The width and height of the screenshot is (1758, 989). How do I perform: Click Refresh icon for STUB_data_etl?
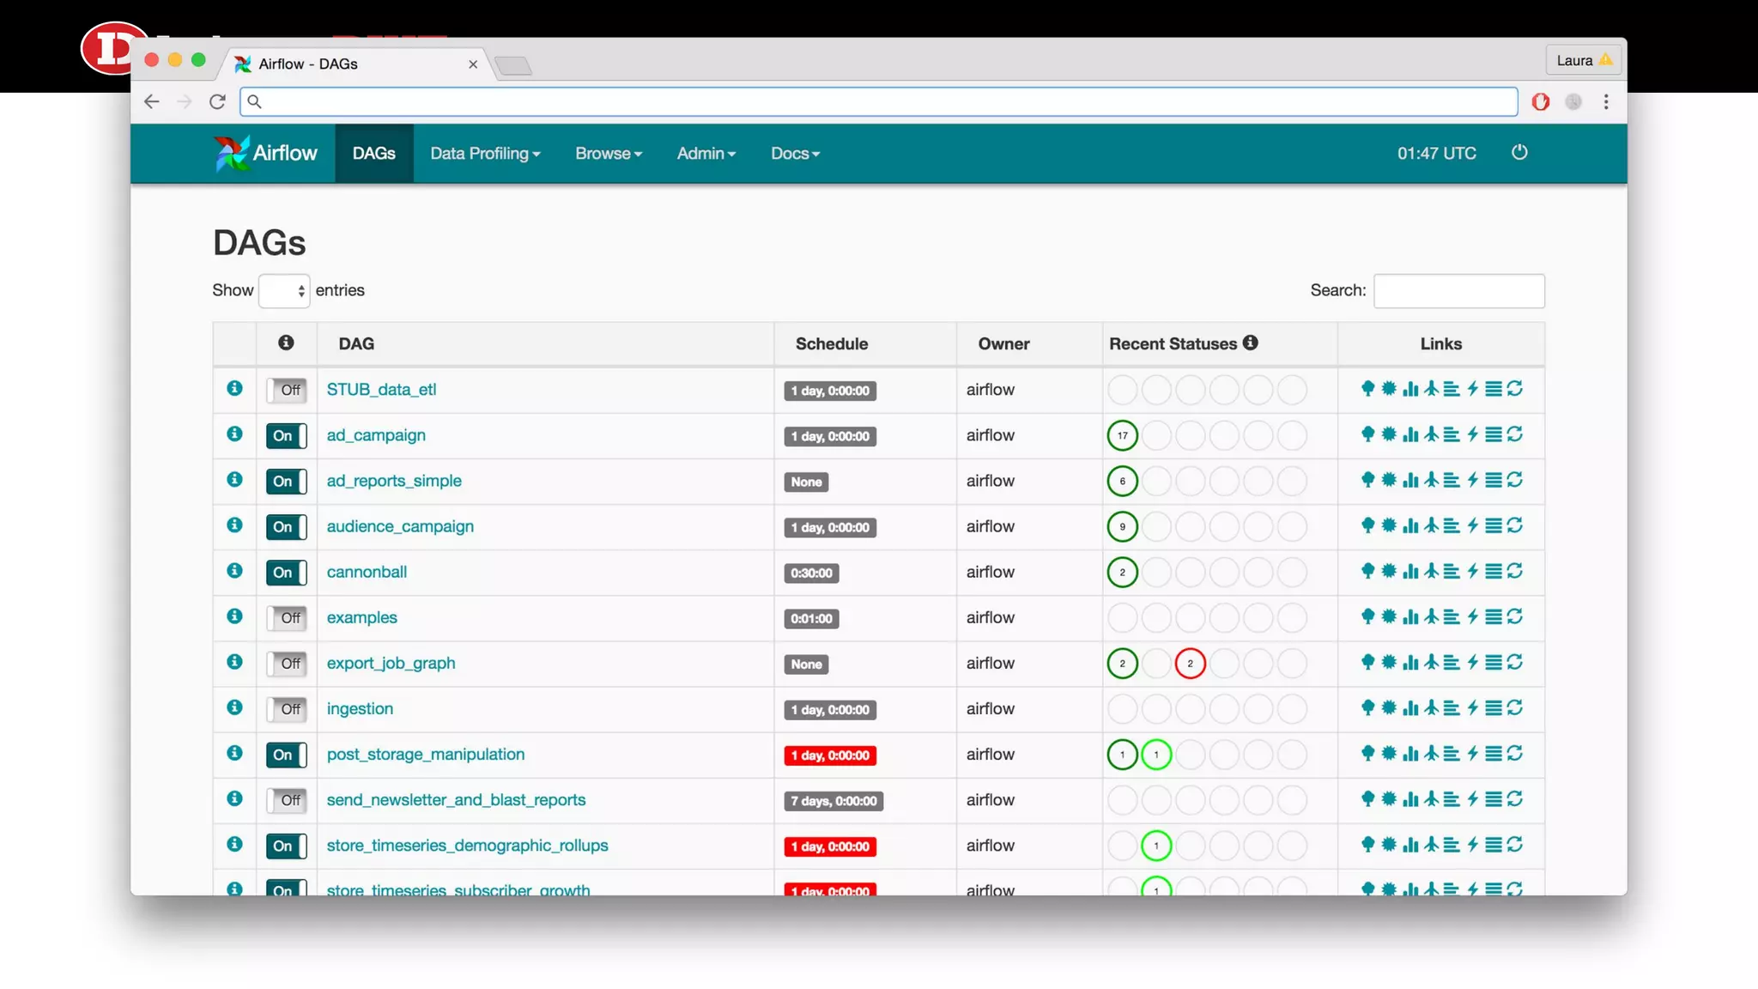point(1515,389)
